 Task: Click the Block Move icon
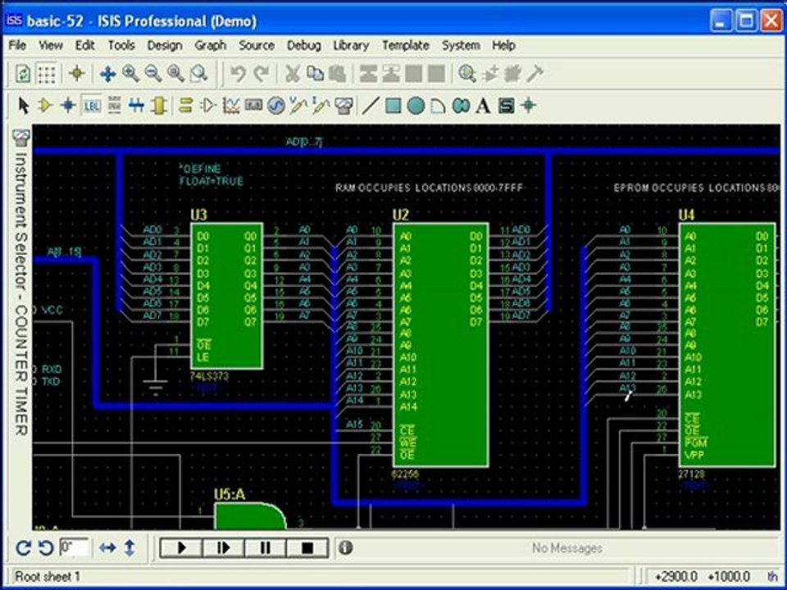pos(391,74)
